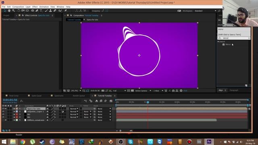Click the snapshot camera icon in viewer
The width and height of the screenshot is (258, 145).
pyautogui.click(x=103, y=91)
